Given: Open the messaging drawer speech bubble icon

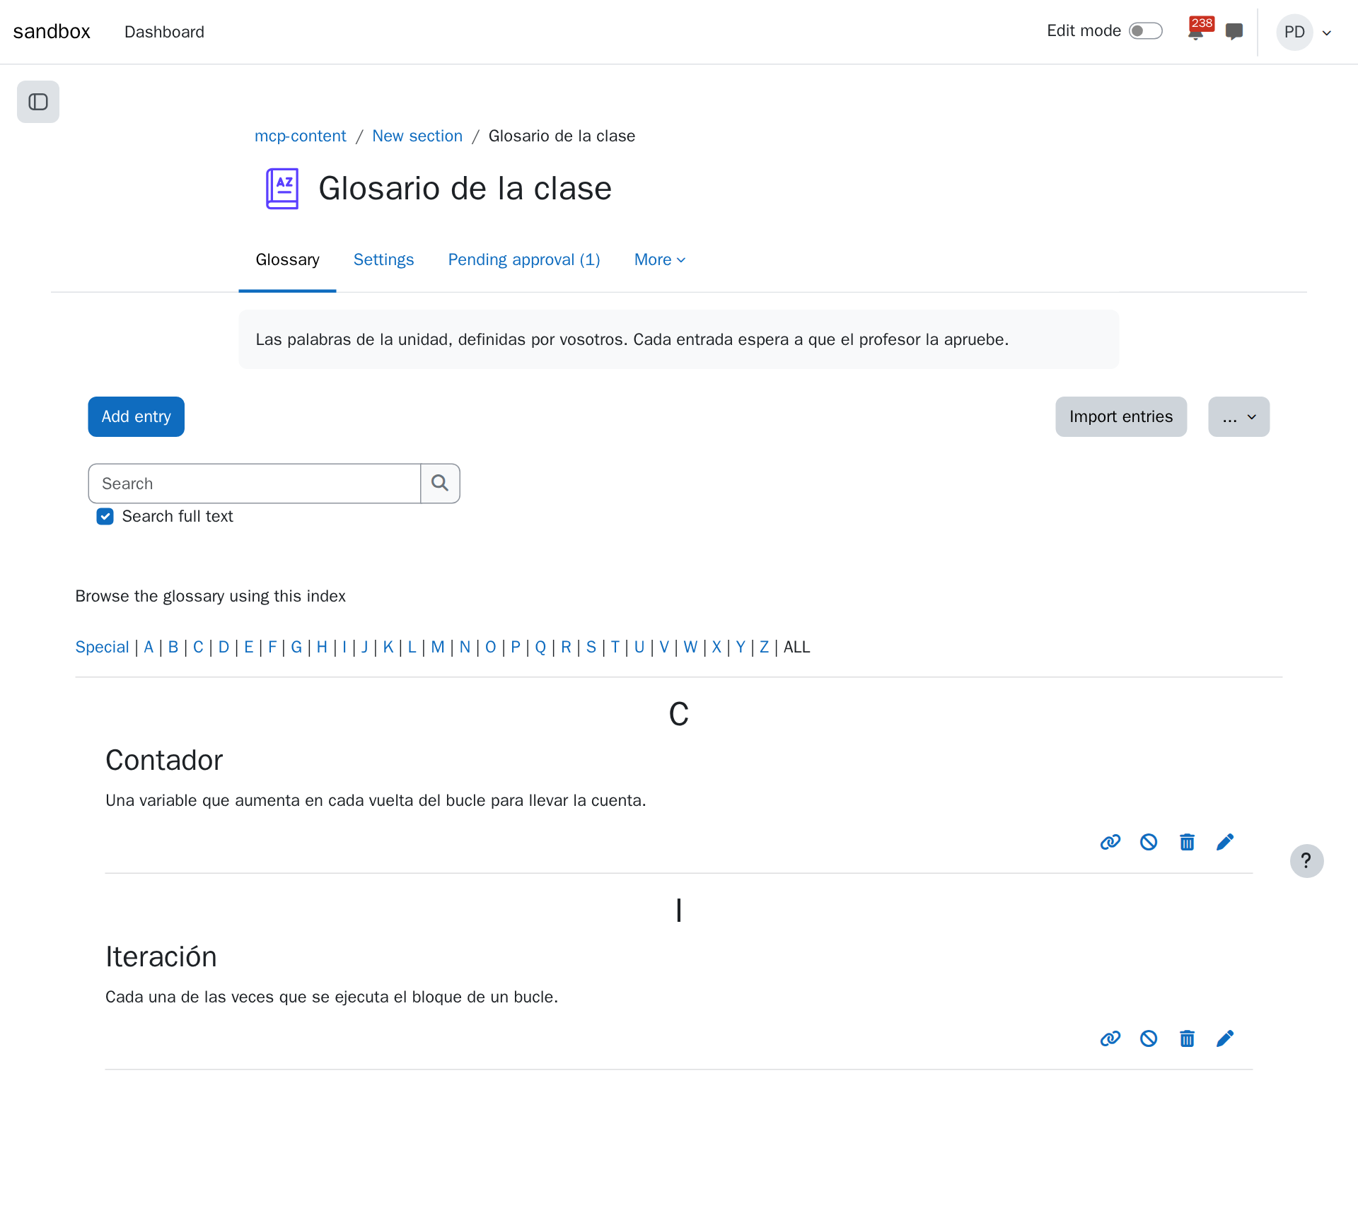Looking at the screenshot, I should pyautogui.click(x=1234, y=32).
